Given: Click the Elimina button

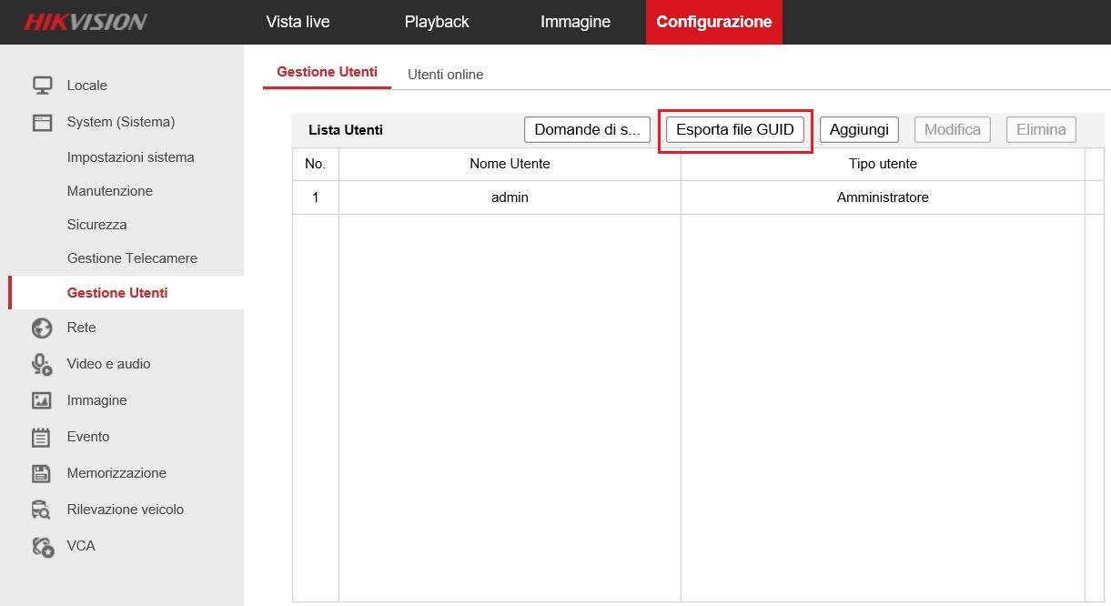Looking at the screenshot, I should click(1041, 129).
